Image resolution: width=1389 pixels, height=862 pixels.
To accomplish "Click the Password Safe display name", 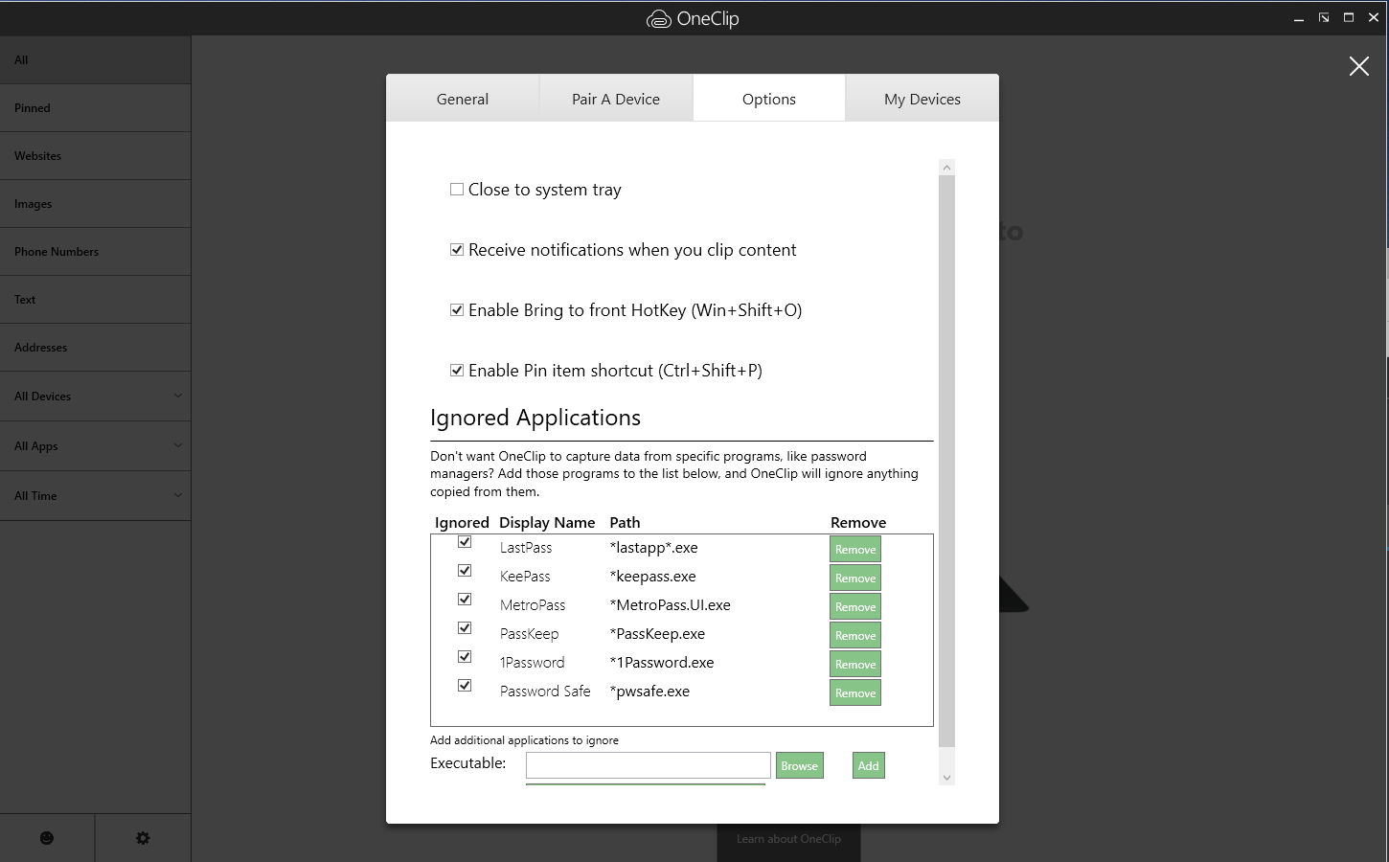I will [545, 692].
